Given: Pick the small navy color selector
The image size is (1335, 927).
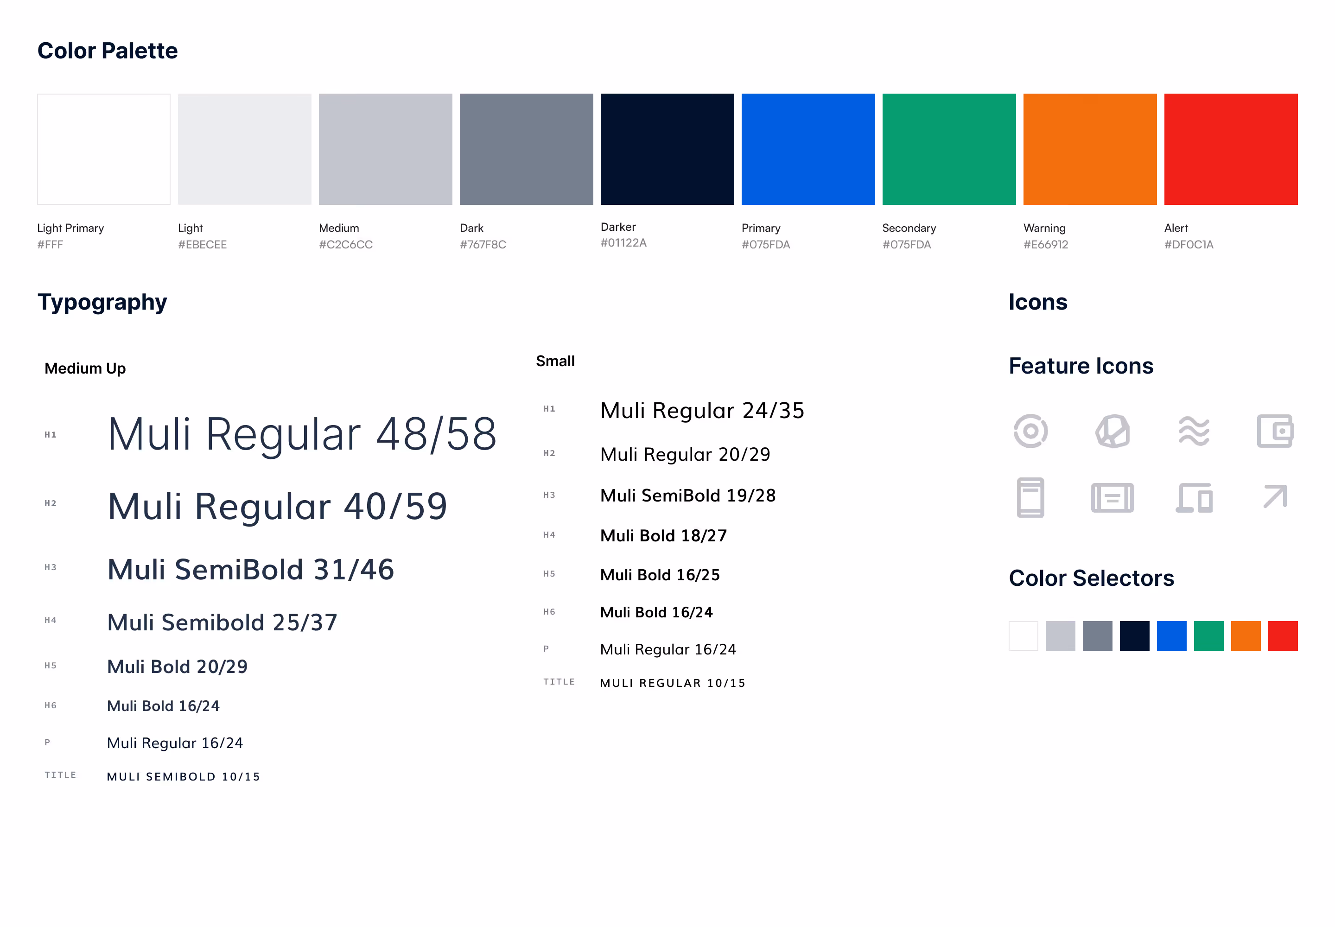Looking at the screenshot, I should [x=1135, y=635].
